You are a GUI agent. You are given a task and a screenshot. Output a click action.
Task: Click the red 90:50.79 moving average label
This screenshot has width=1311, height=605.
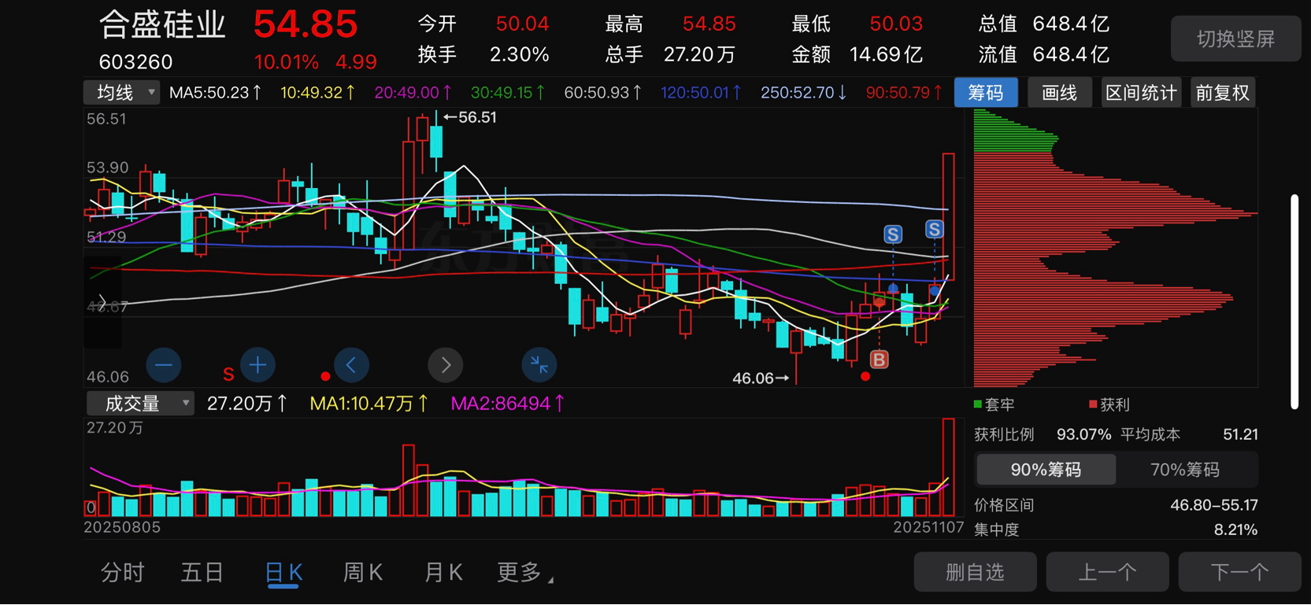click(904, 93)
